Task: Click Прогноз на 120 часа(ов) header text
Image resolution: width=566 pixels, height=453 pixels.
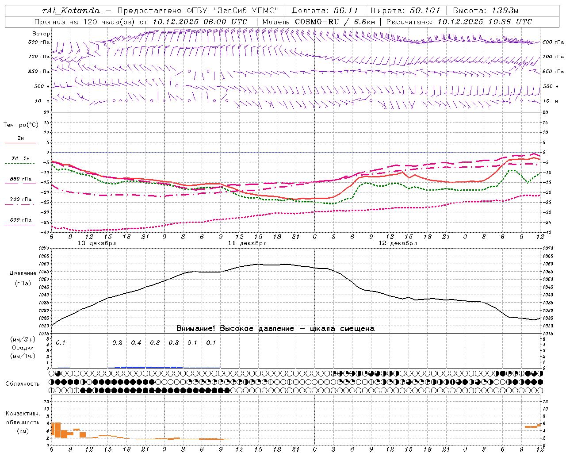Action: 85,22
